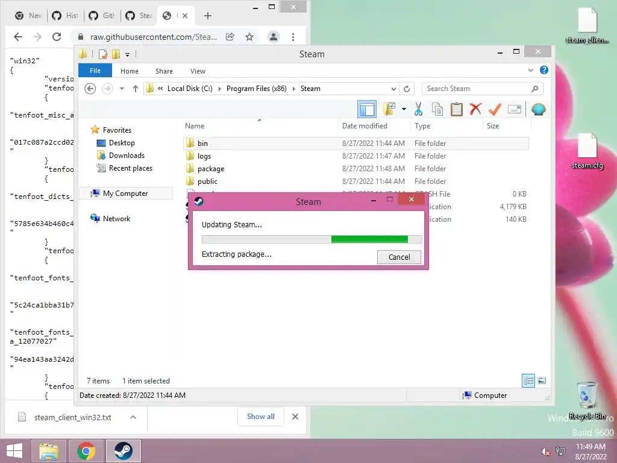Open the recent locations dropdown in Explorer
This screenshot has height=463, width=617.
point(122,89)
